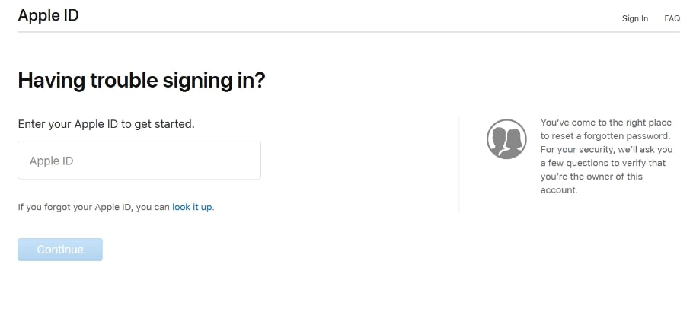Open the FAQ link

(672, 18)
